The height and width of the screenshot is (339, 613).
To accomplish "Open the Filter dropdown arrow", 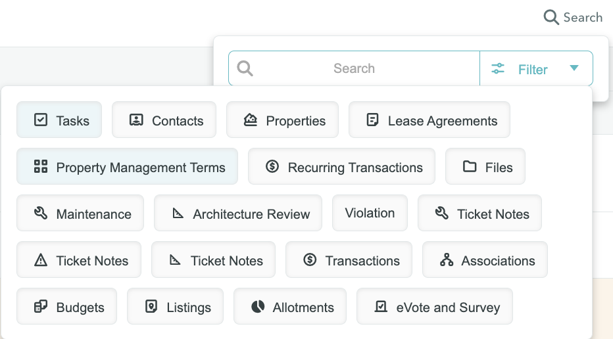I will pyautogui.click(x=574, y=68).
